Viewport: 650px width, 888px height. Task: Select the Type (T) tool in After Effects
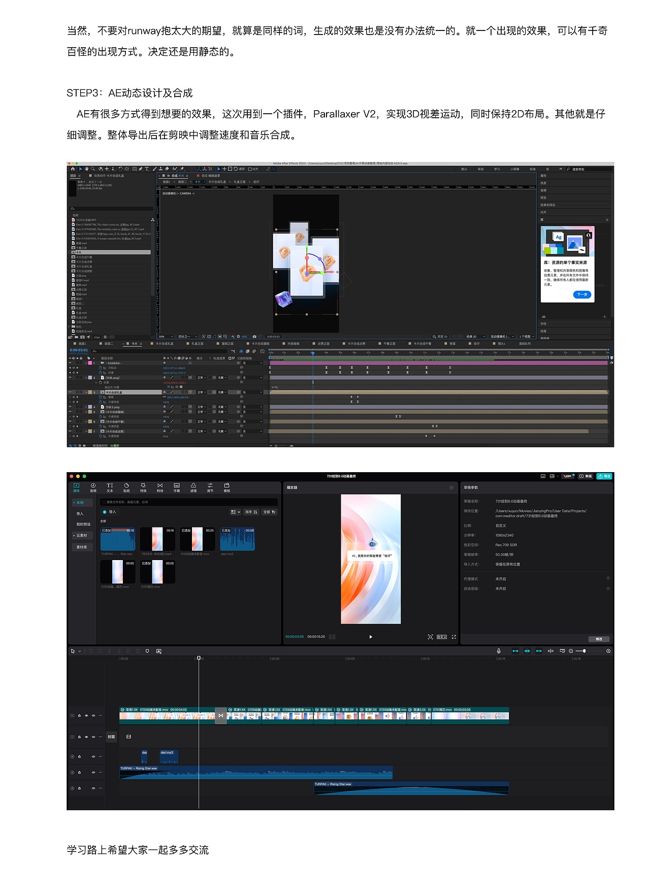pyautogui.click(x=147, y=169)
